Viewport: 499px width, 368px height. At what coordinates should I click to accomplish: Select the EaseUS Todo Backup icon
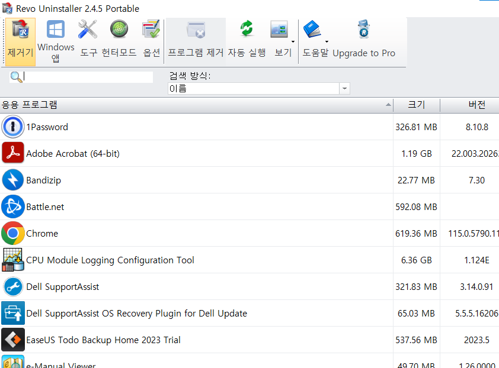click(x=12, y=340)
